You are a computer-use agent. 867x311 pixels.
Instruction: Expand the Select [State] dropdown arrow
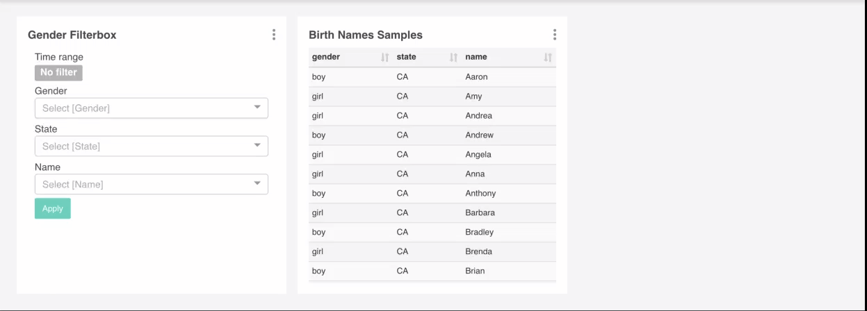coord(257,146)
